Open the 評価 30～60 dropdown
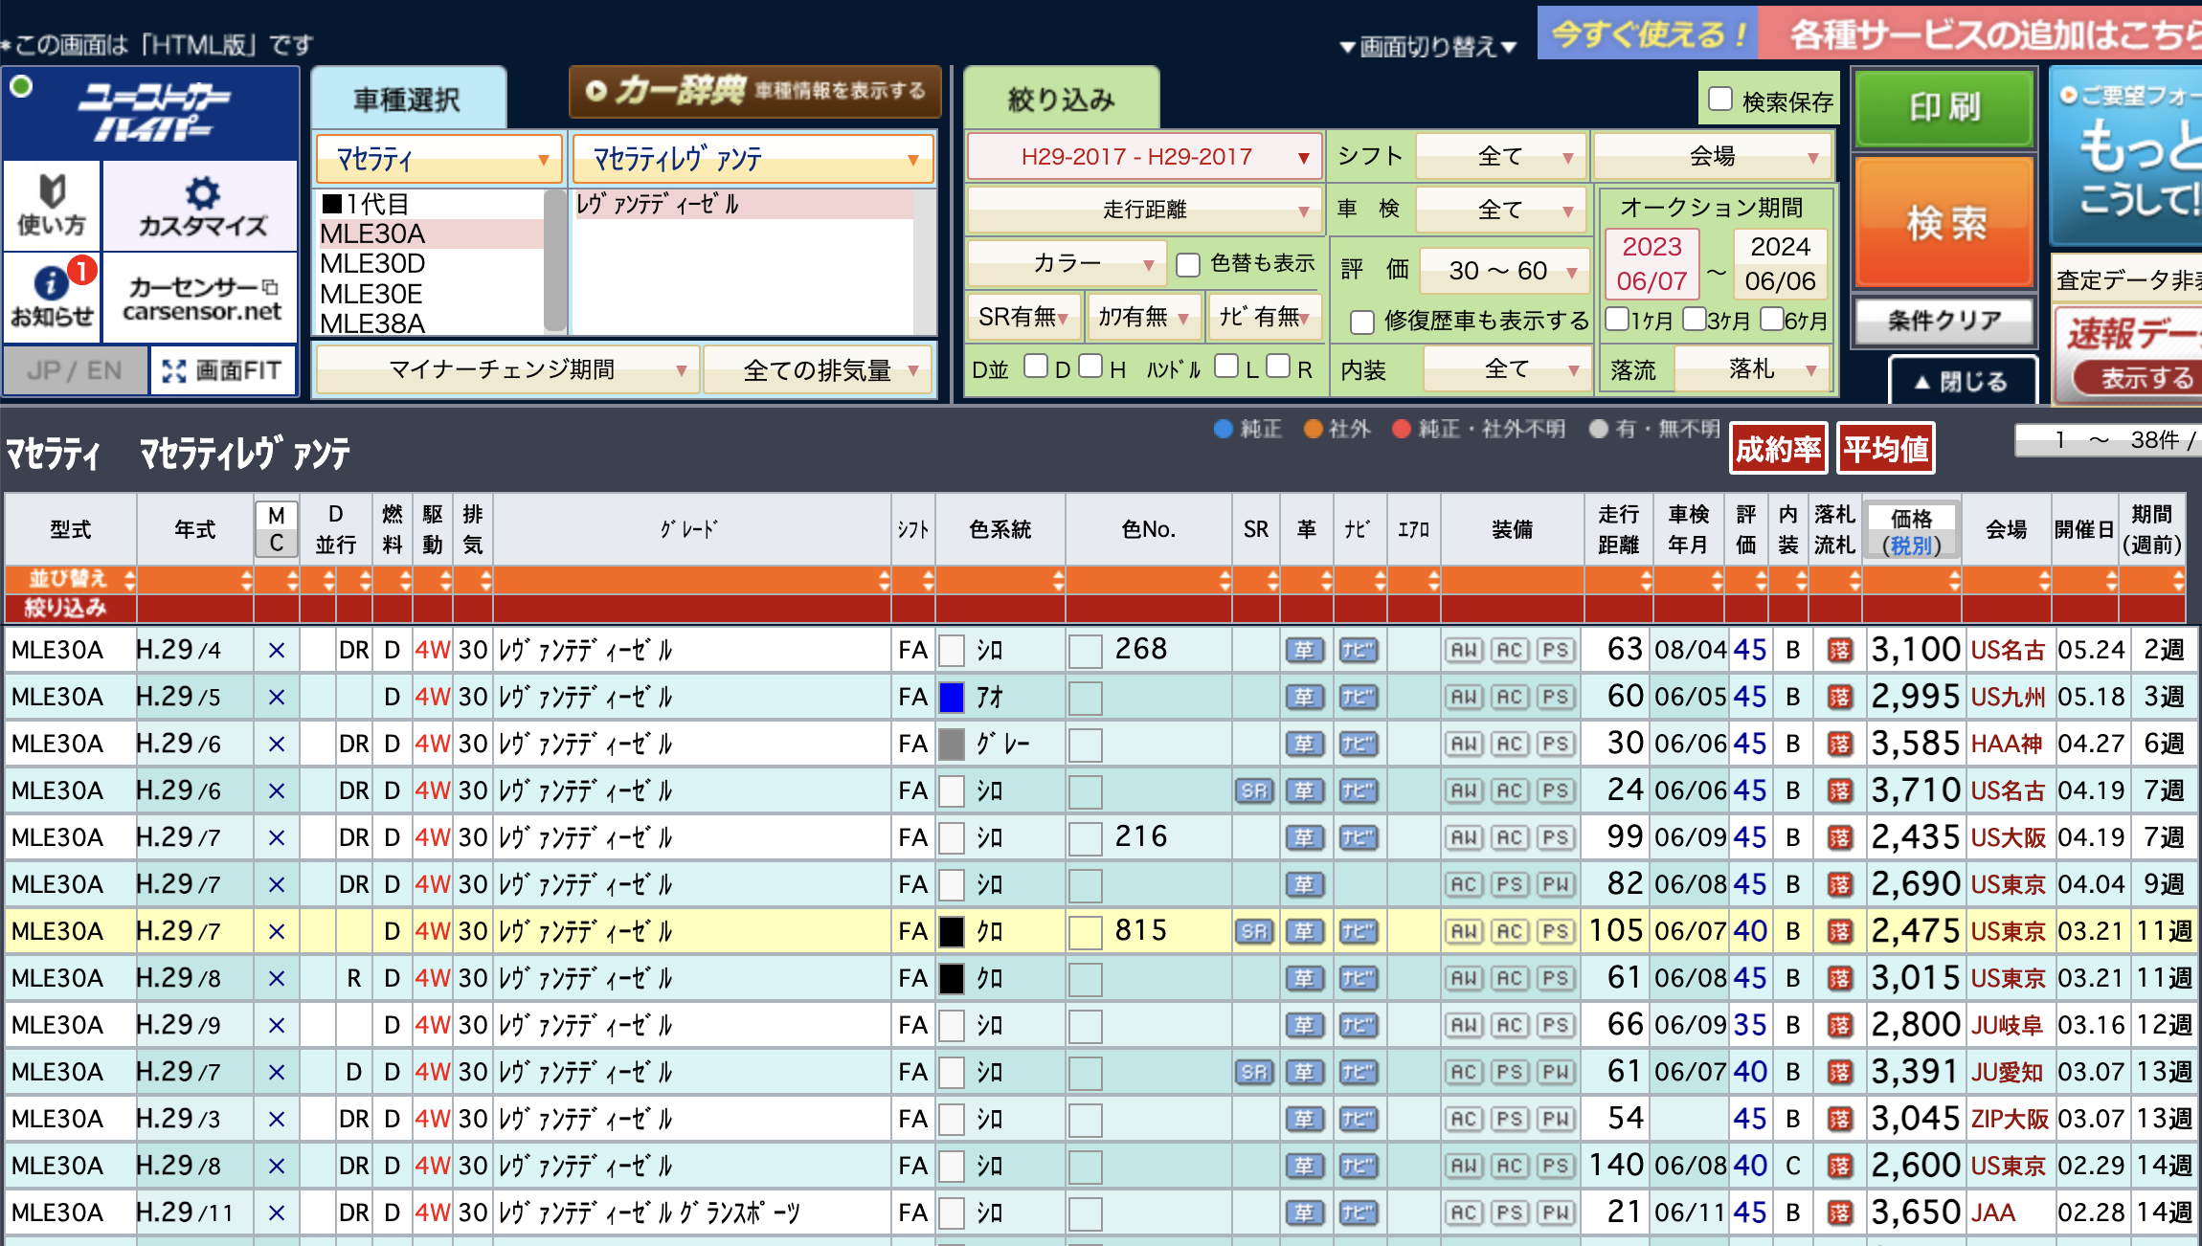 (1504, 271)
